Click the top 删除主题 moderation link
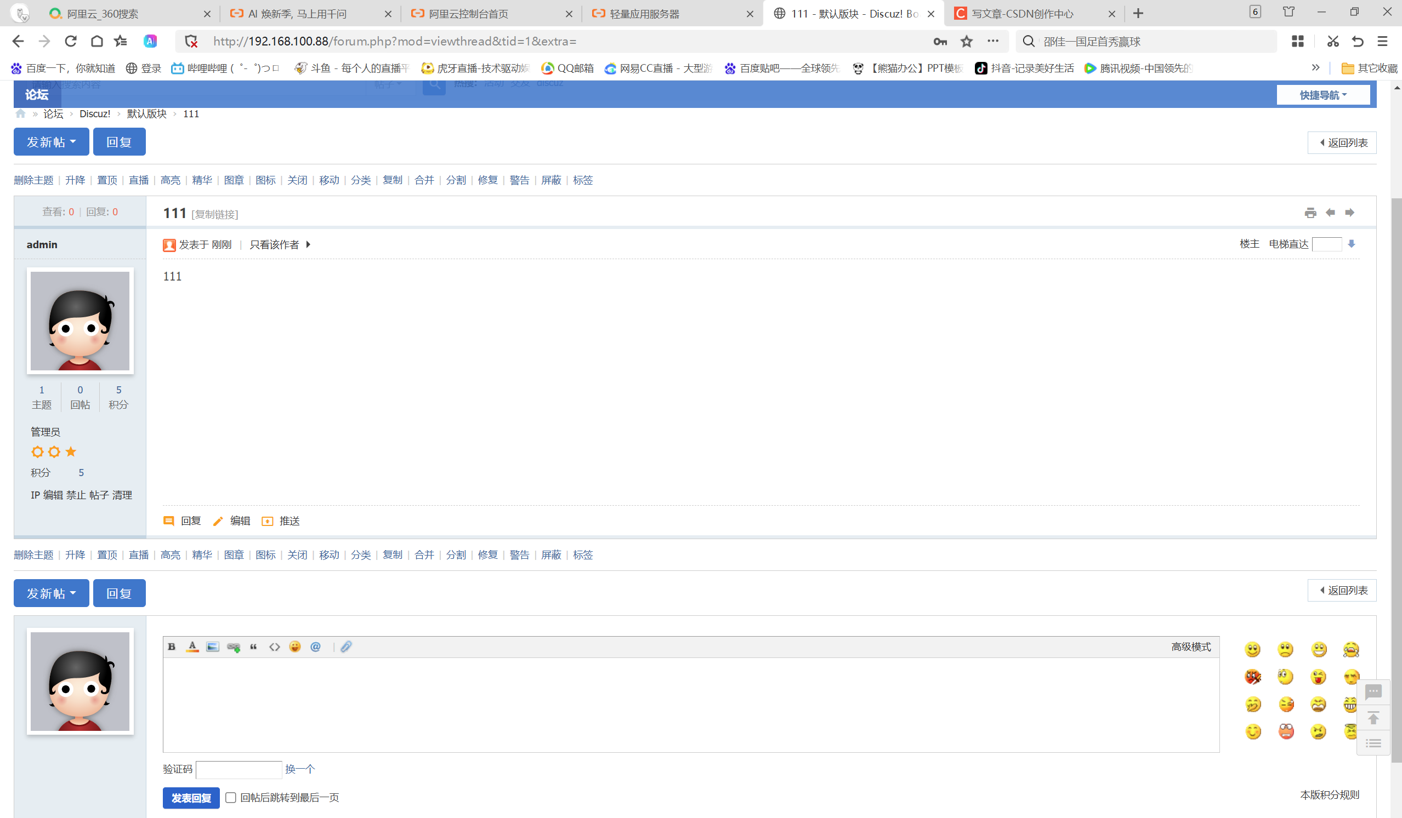The image size is (1402, 818). (x=33, y=180)
